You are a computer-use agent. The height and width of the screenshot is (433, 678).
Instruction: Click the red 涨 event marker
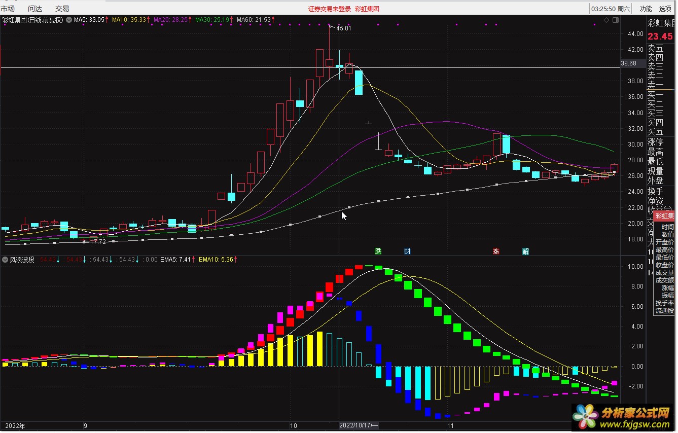pos(496,251)
